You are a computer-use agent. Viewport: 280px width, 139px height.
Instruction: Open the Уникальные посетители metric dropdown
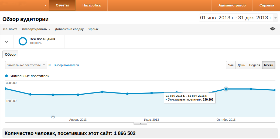[x=26, y=65]
